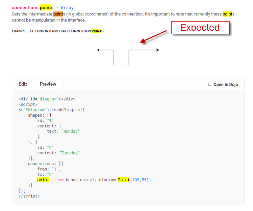Click the red arrow pointing at diagram
The height and width of the screenshot is (211, 253).
click(153, 37)
